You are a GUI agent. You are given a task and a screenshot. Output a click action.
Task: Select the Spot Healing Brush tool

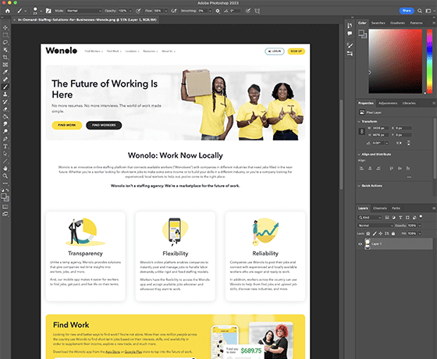click(x=5, y=80)
